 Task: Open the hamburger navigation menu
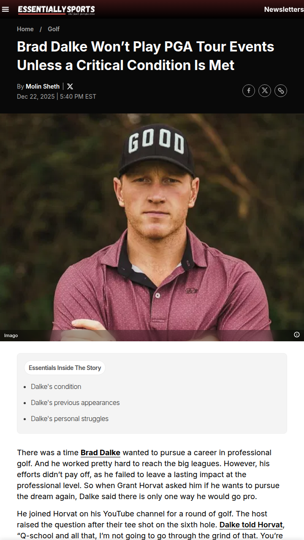pyautogui.click(x=5, y=9)
